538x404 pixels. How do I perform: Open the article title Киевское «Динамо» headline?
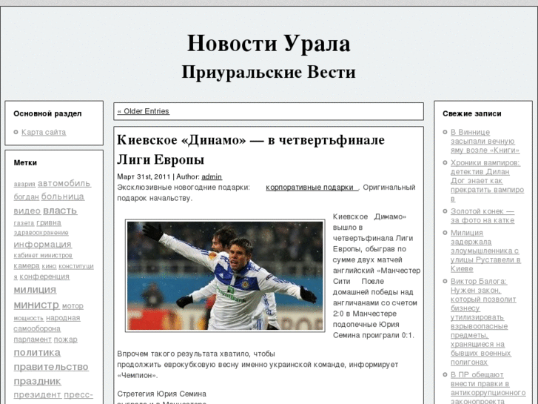(x=251, y=150)
